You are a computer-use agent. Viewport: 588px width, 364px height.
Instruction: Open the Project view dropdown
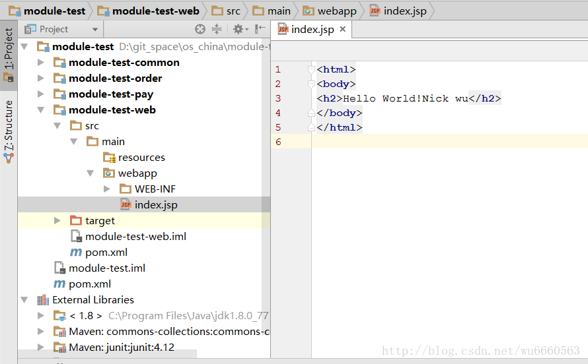coord(96,30)
